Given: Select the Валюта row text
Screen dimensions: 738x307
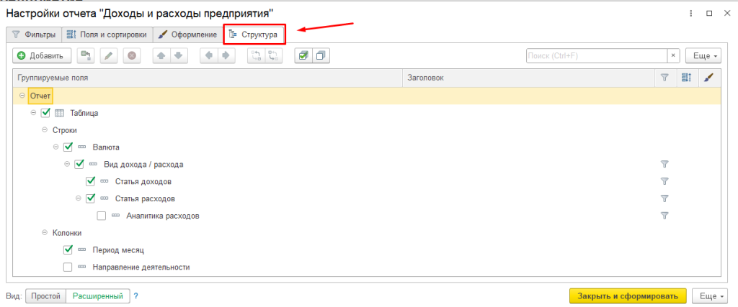Looking at the screenshot, I should pos(106,147).
